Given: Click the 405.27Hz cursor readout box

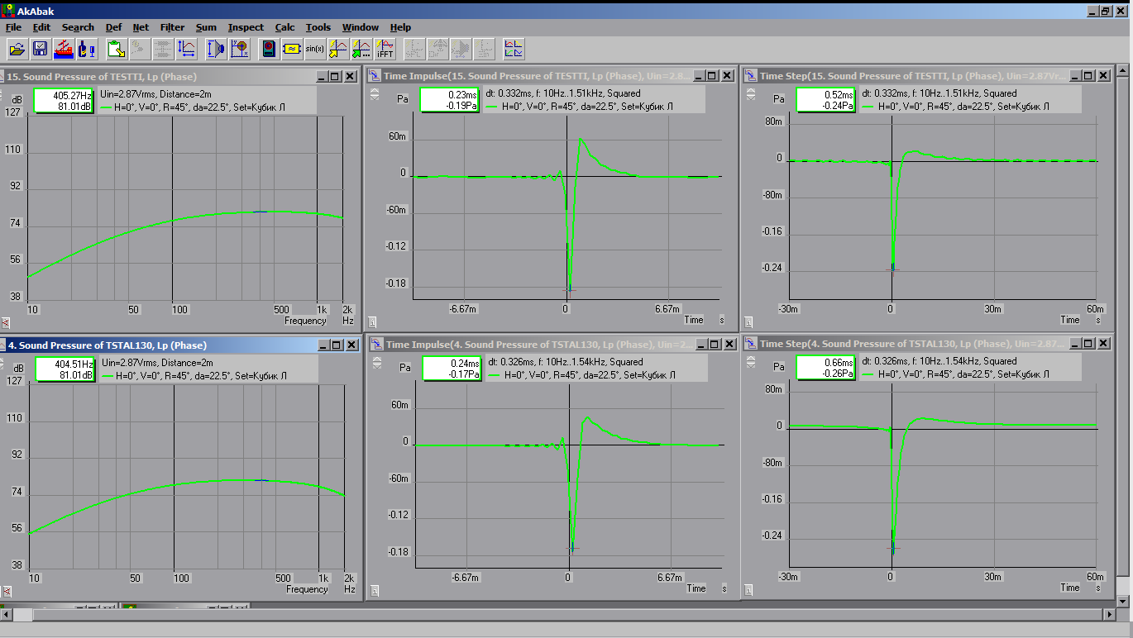Looking at the screenshot, I should 64,101.
